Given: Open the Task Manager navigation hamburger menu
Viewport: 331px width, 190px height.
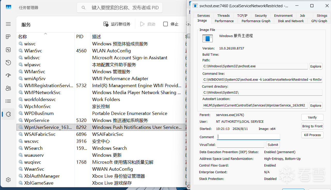Looking at the screenshot, I should point(8,24).
